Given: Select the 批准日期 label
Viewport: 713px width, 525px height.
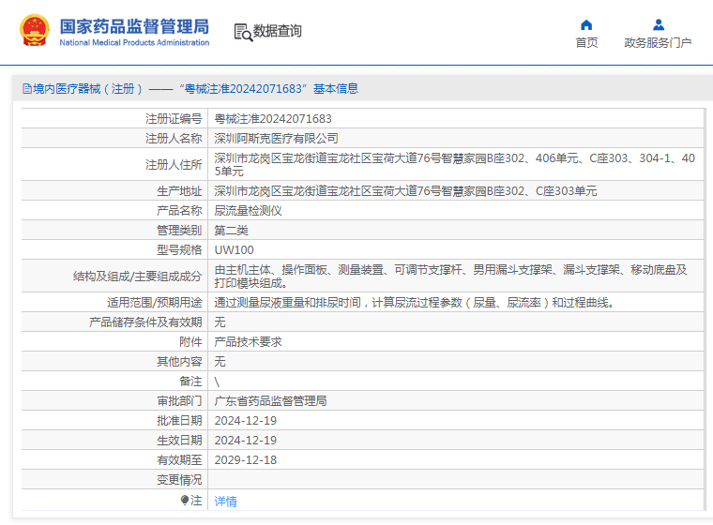Looking at the screenshot, I should pos(179,420).
